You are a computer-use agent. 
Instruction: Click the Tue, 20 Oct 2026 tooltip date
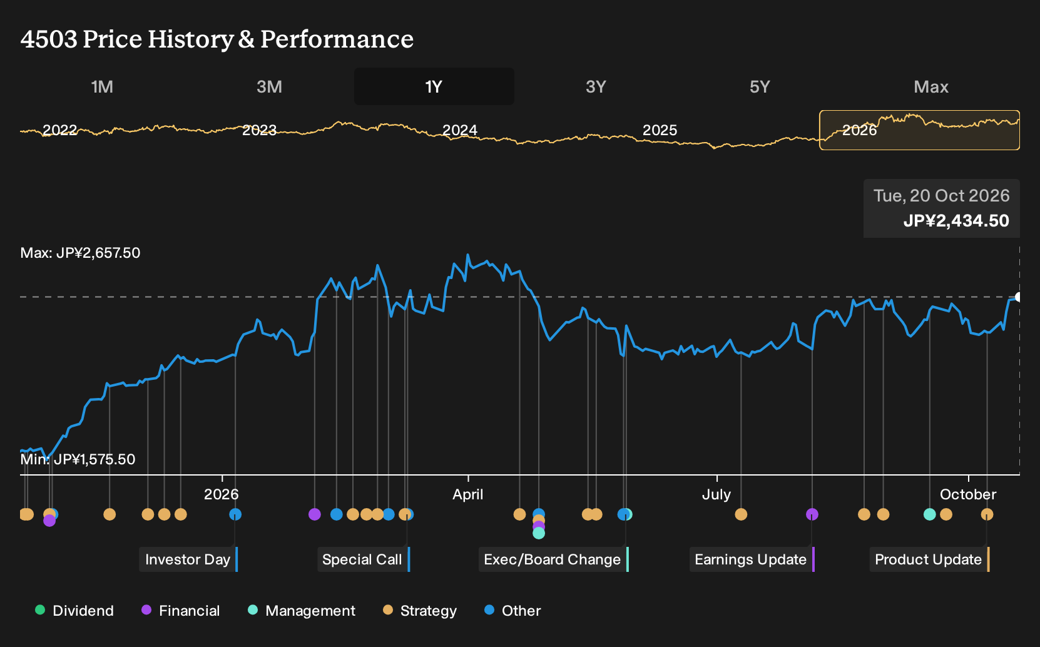click(x=942, y=196)
